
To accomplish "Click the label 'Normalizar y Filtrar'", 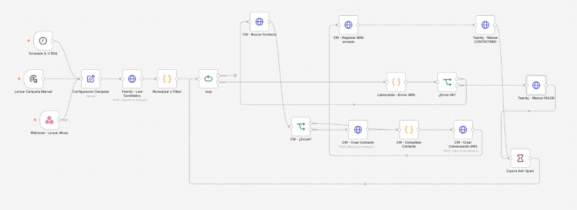I will 167,91.
